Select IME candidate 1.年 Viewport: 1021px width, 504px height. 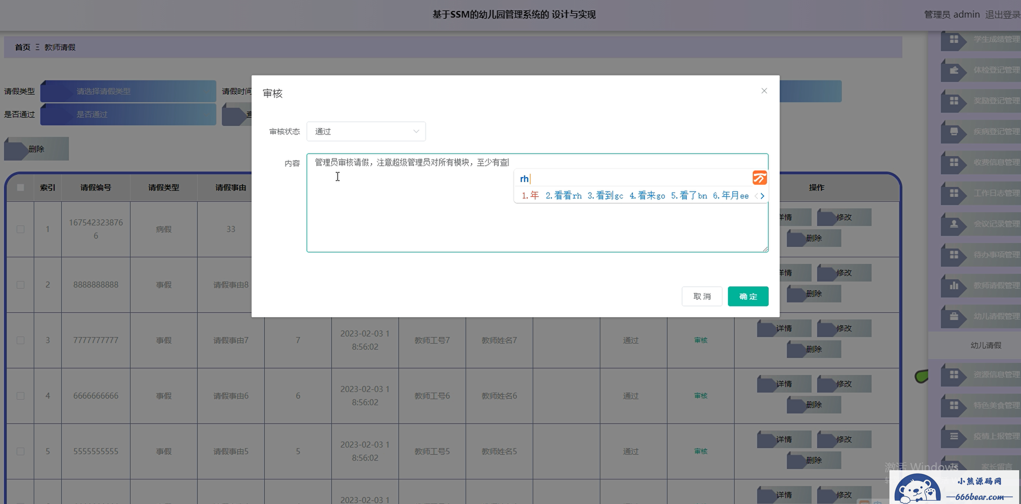[x=530, y=196]
